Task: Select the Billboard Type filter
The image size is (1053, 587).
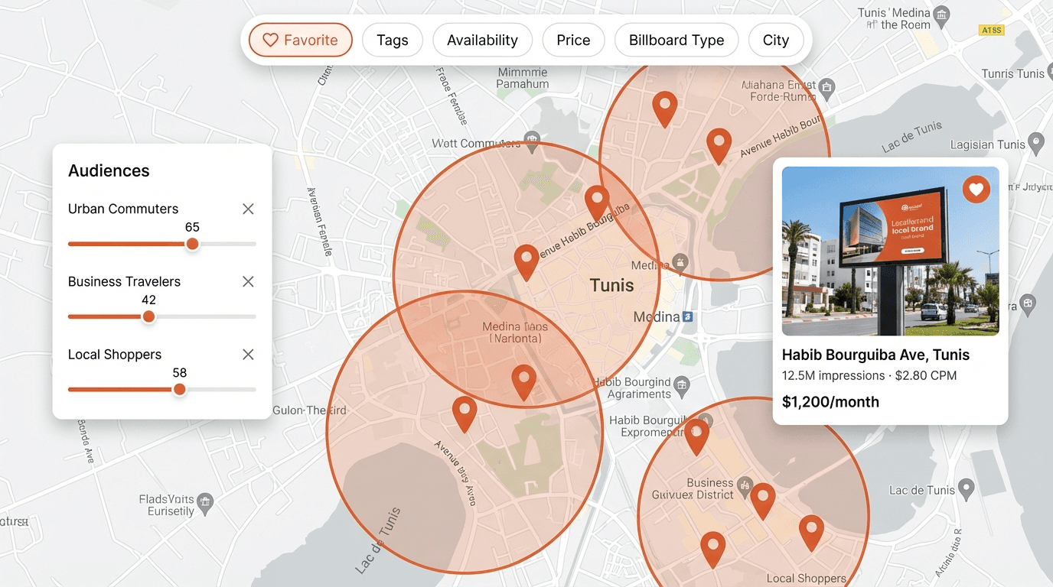Action: [x=676, y=41]
